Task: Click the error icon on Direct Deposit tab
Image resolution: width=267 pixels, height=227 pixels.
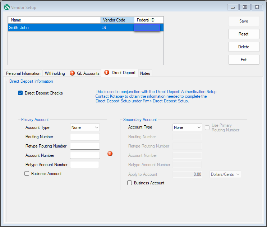Action: pyautogui.click(x=107, y=73)
